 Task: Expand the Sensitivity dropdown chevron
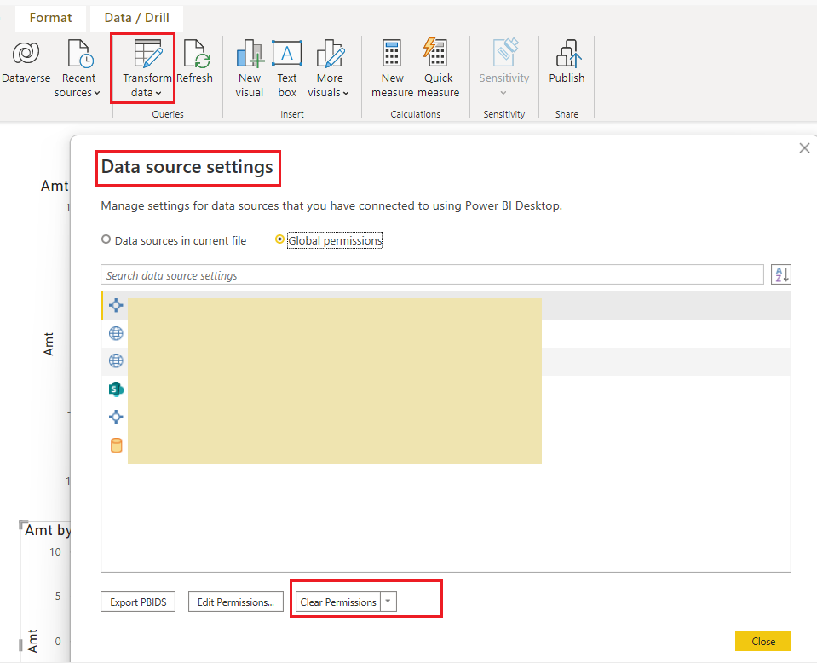tap(503, 93)
